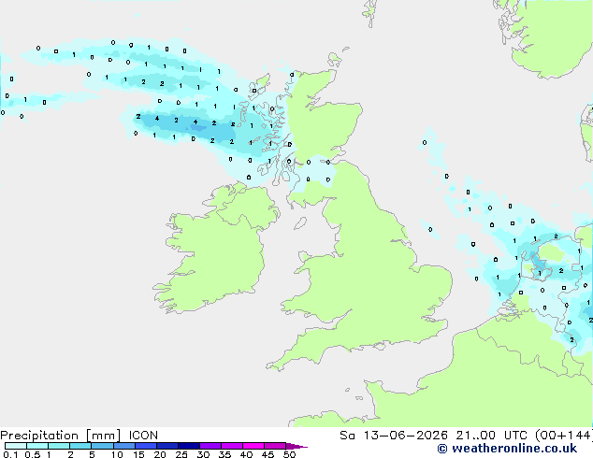Click the "Sa 13-06-2026 21..00 UTC" timestamp
The image size is (593, 458).
click(433, 436)
